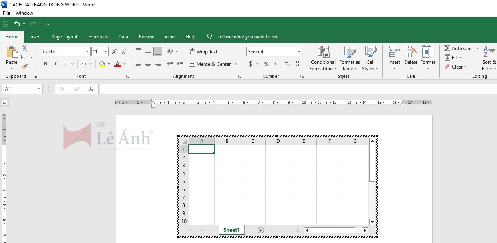The image size is (497, 243).
Task: Click the Format Painter brush icon
Action: 24,67
